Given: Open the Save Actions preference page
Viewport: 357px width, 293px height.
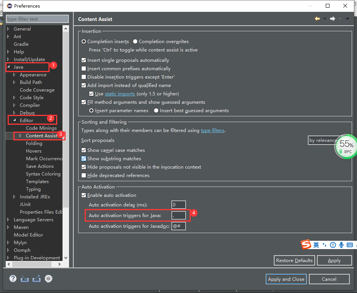Looking at the screenshot, I should pos(40,166).
